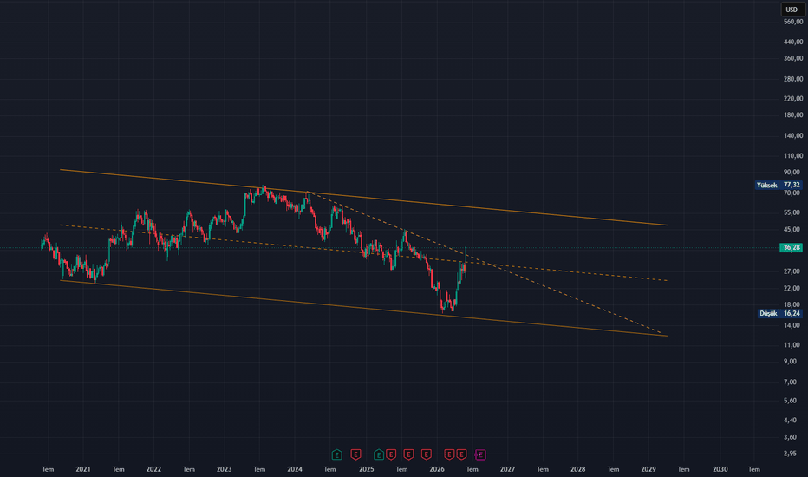Click the leftmost green earnings marker
808x477 pixels.
point(336,454)
